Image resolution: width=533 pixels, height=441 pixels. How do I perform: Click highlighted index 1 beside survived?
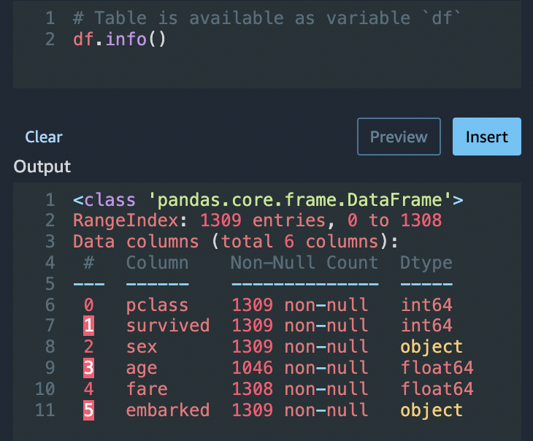coord(88,326)
